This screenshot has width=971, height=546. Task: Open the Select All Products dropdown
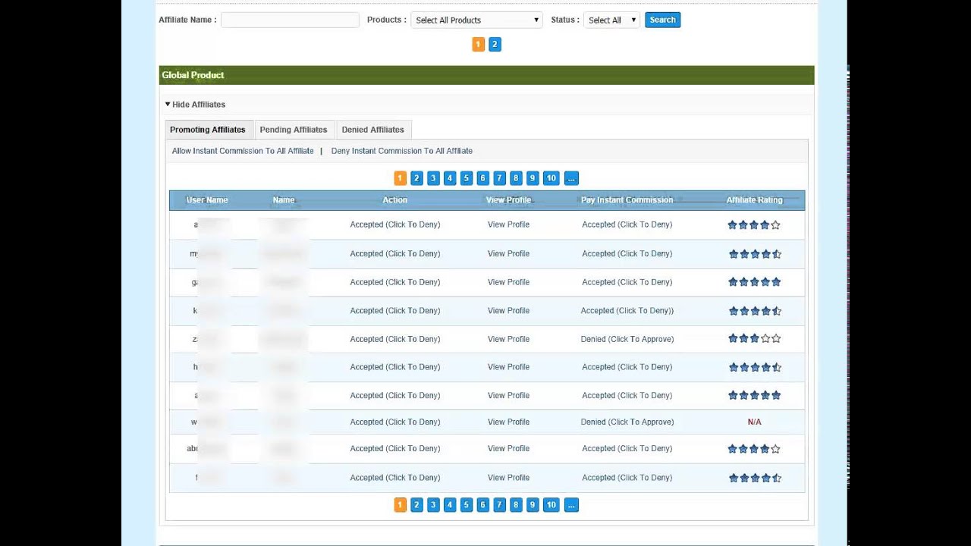point(476,20)
